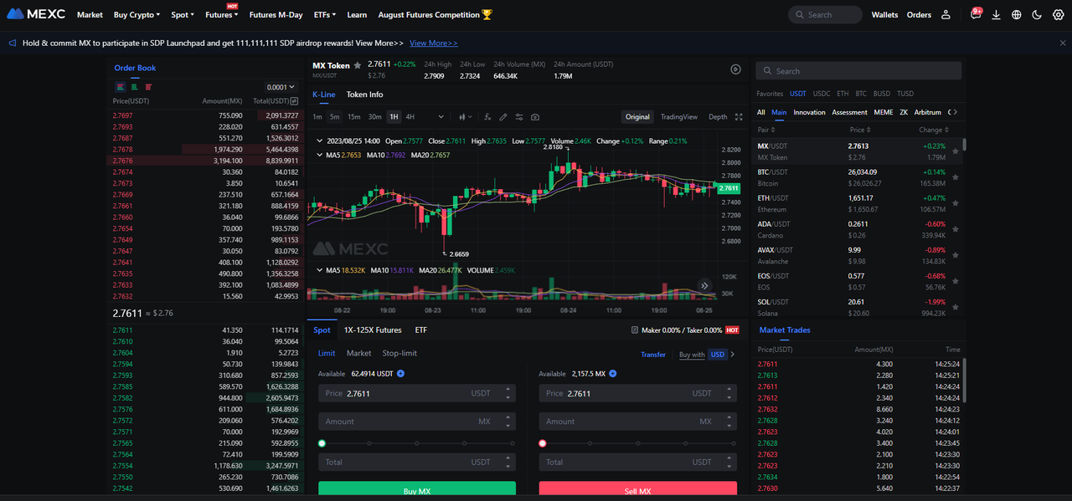Expand the chart to fullscreen
This screenshot has width=1072, height=501.
pyautogui.click(x=738, y=117)
